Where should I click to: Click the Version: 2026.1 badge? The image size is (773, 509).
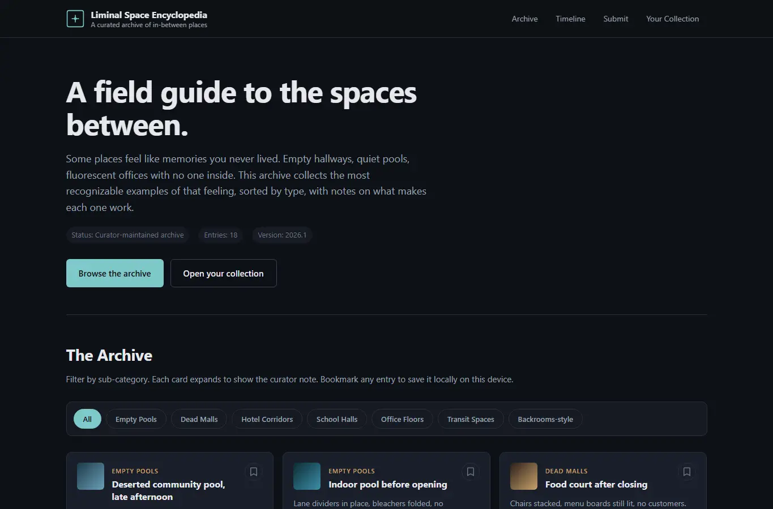click(282, 235)
